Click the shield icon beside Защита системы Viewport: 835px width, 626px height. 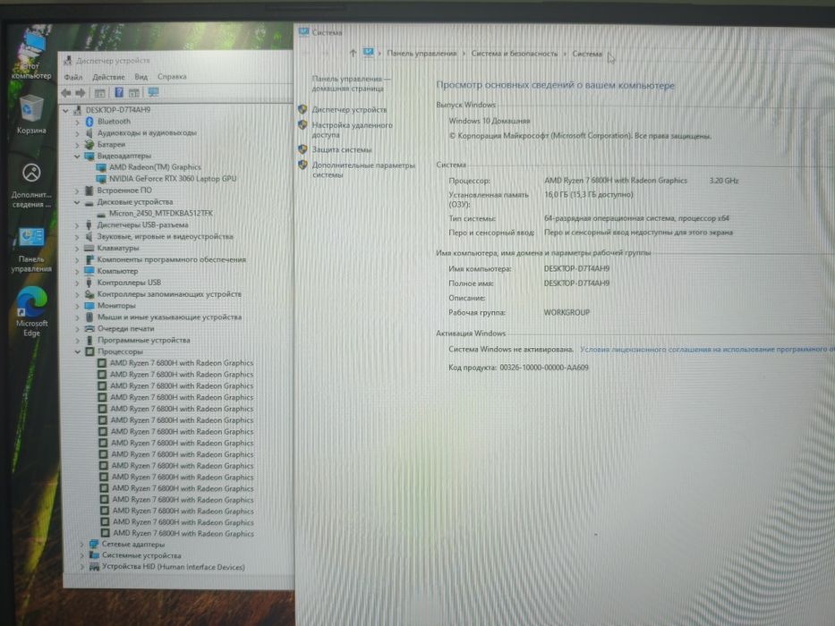tap(302, 149)
